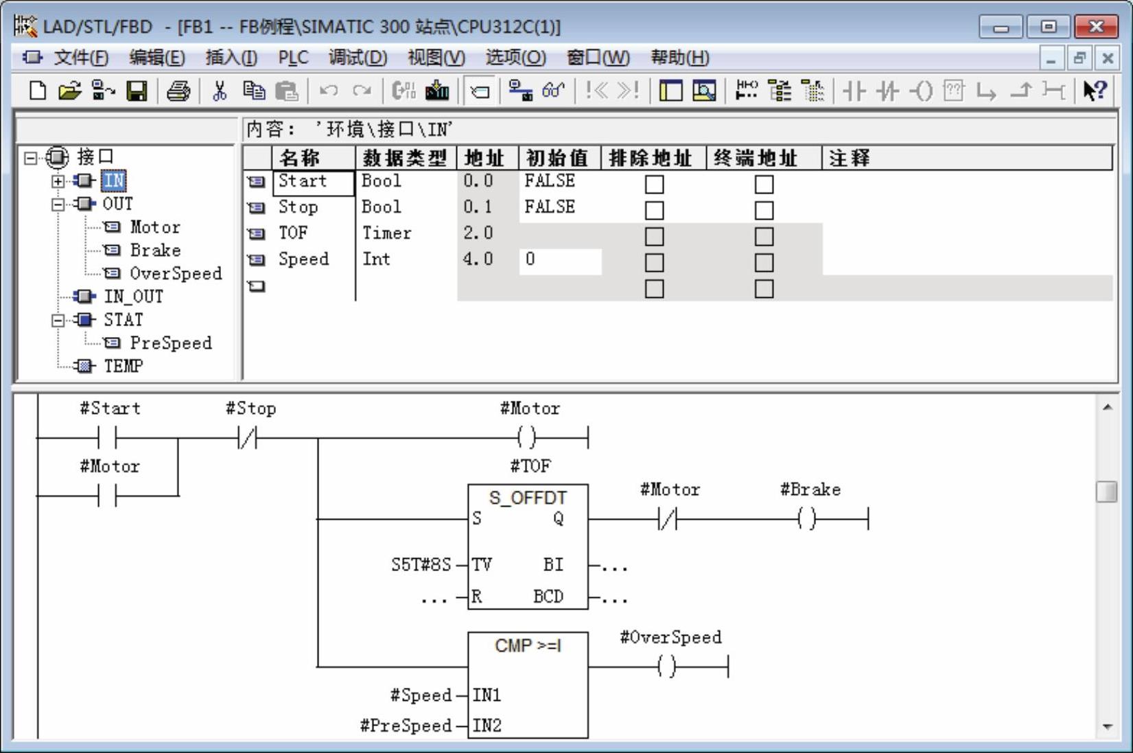
Task: Create a new block with the New icon
Action: [38, 91]
